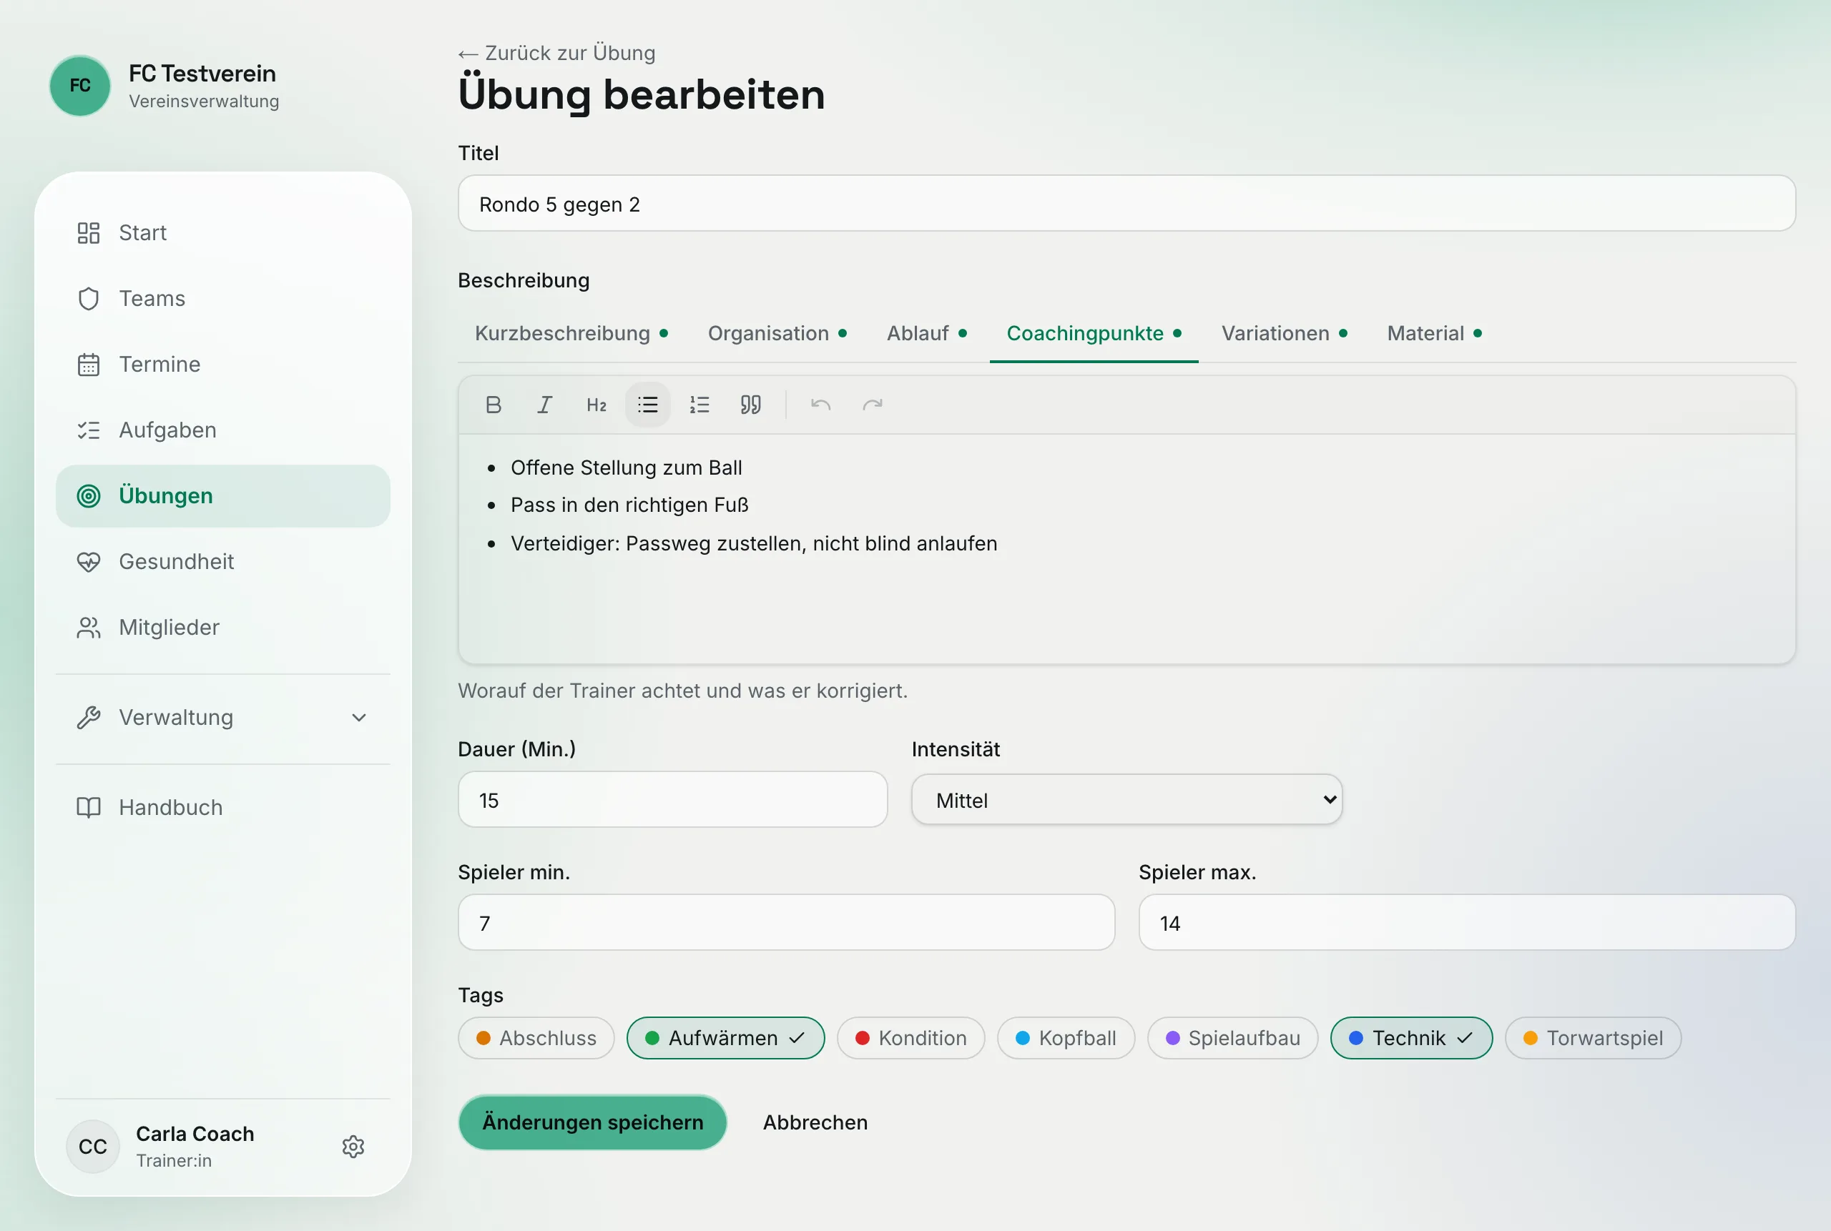This screenshot has height=1231, width=1831.
Task: Click the FC club logo avatar
Action: 80,86
